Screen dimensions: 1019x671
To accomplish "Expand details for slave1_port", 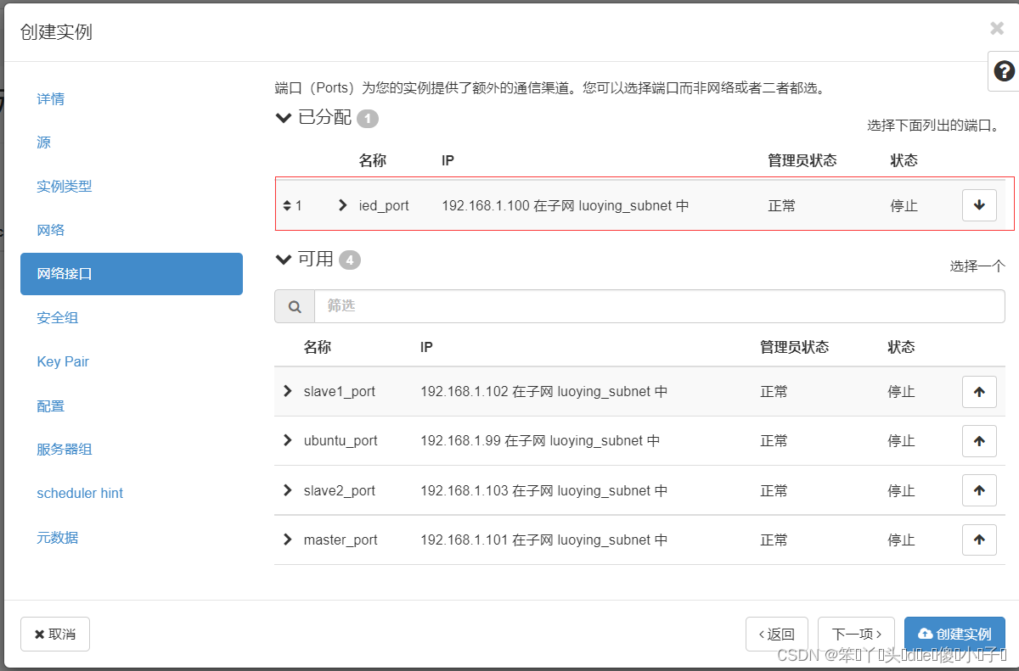I will point(286,391).
